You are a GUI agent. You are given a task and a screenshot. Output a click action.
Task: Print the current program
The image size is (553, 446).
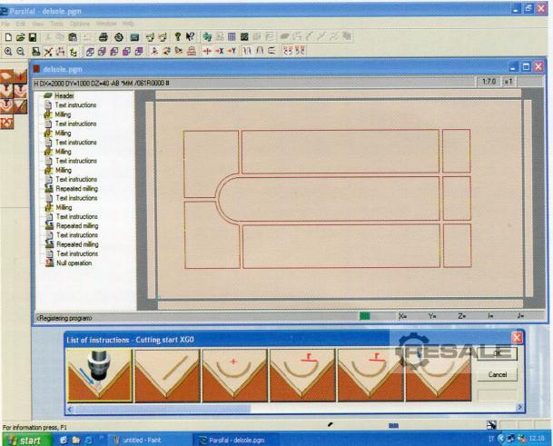[103, 36]
